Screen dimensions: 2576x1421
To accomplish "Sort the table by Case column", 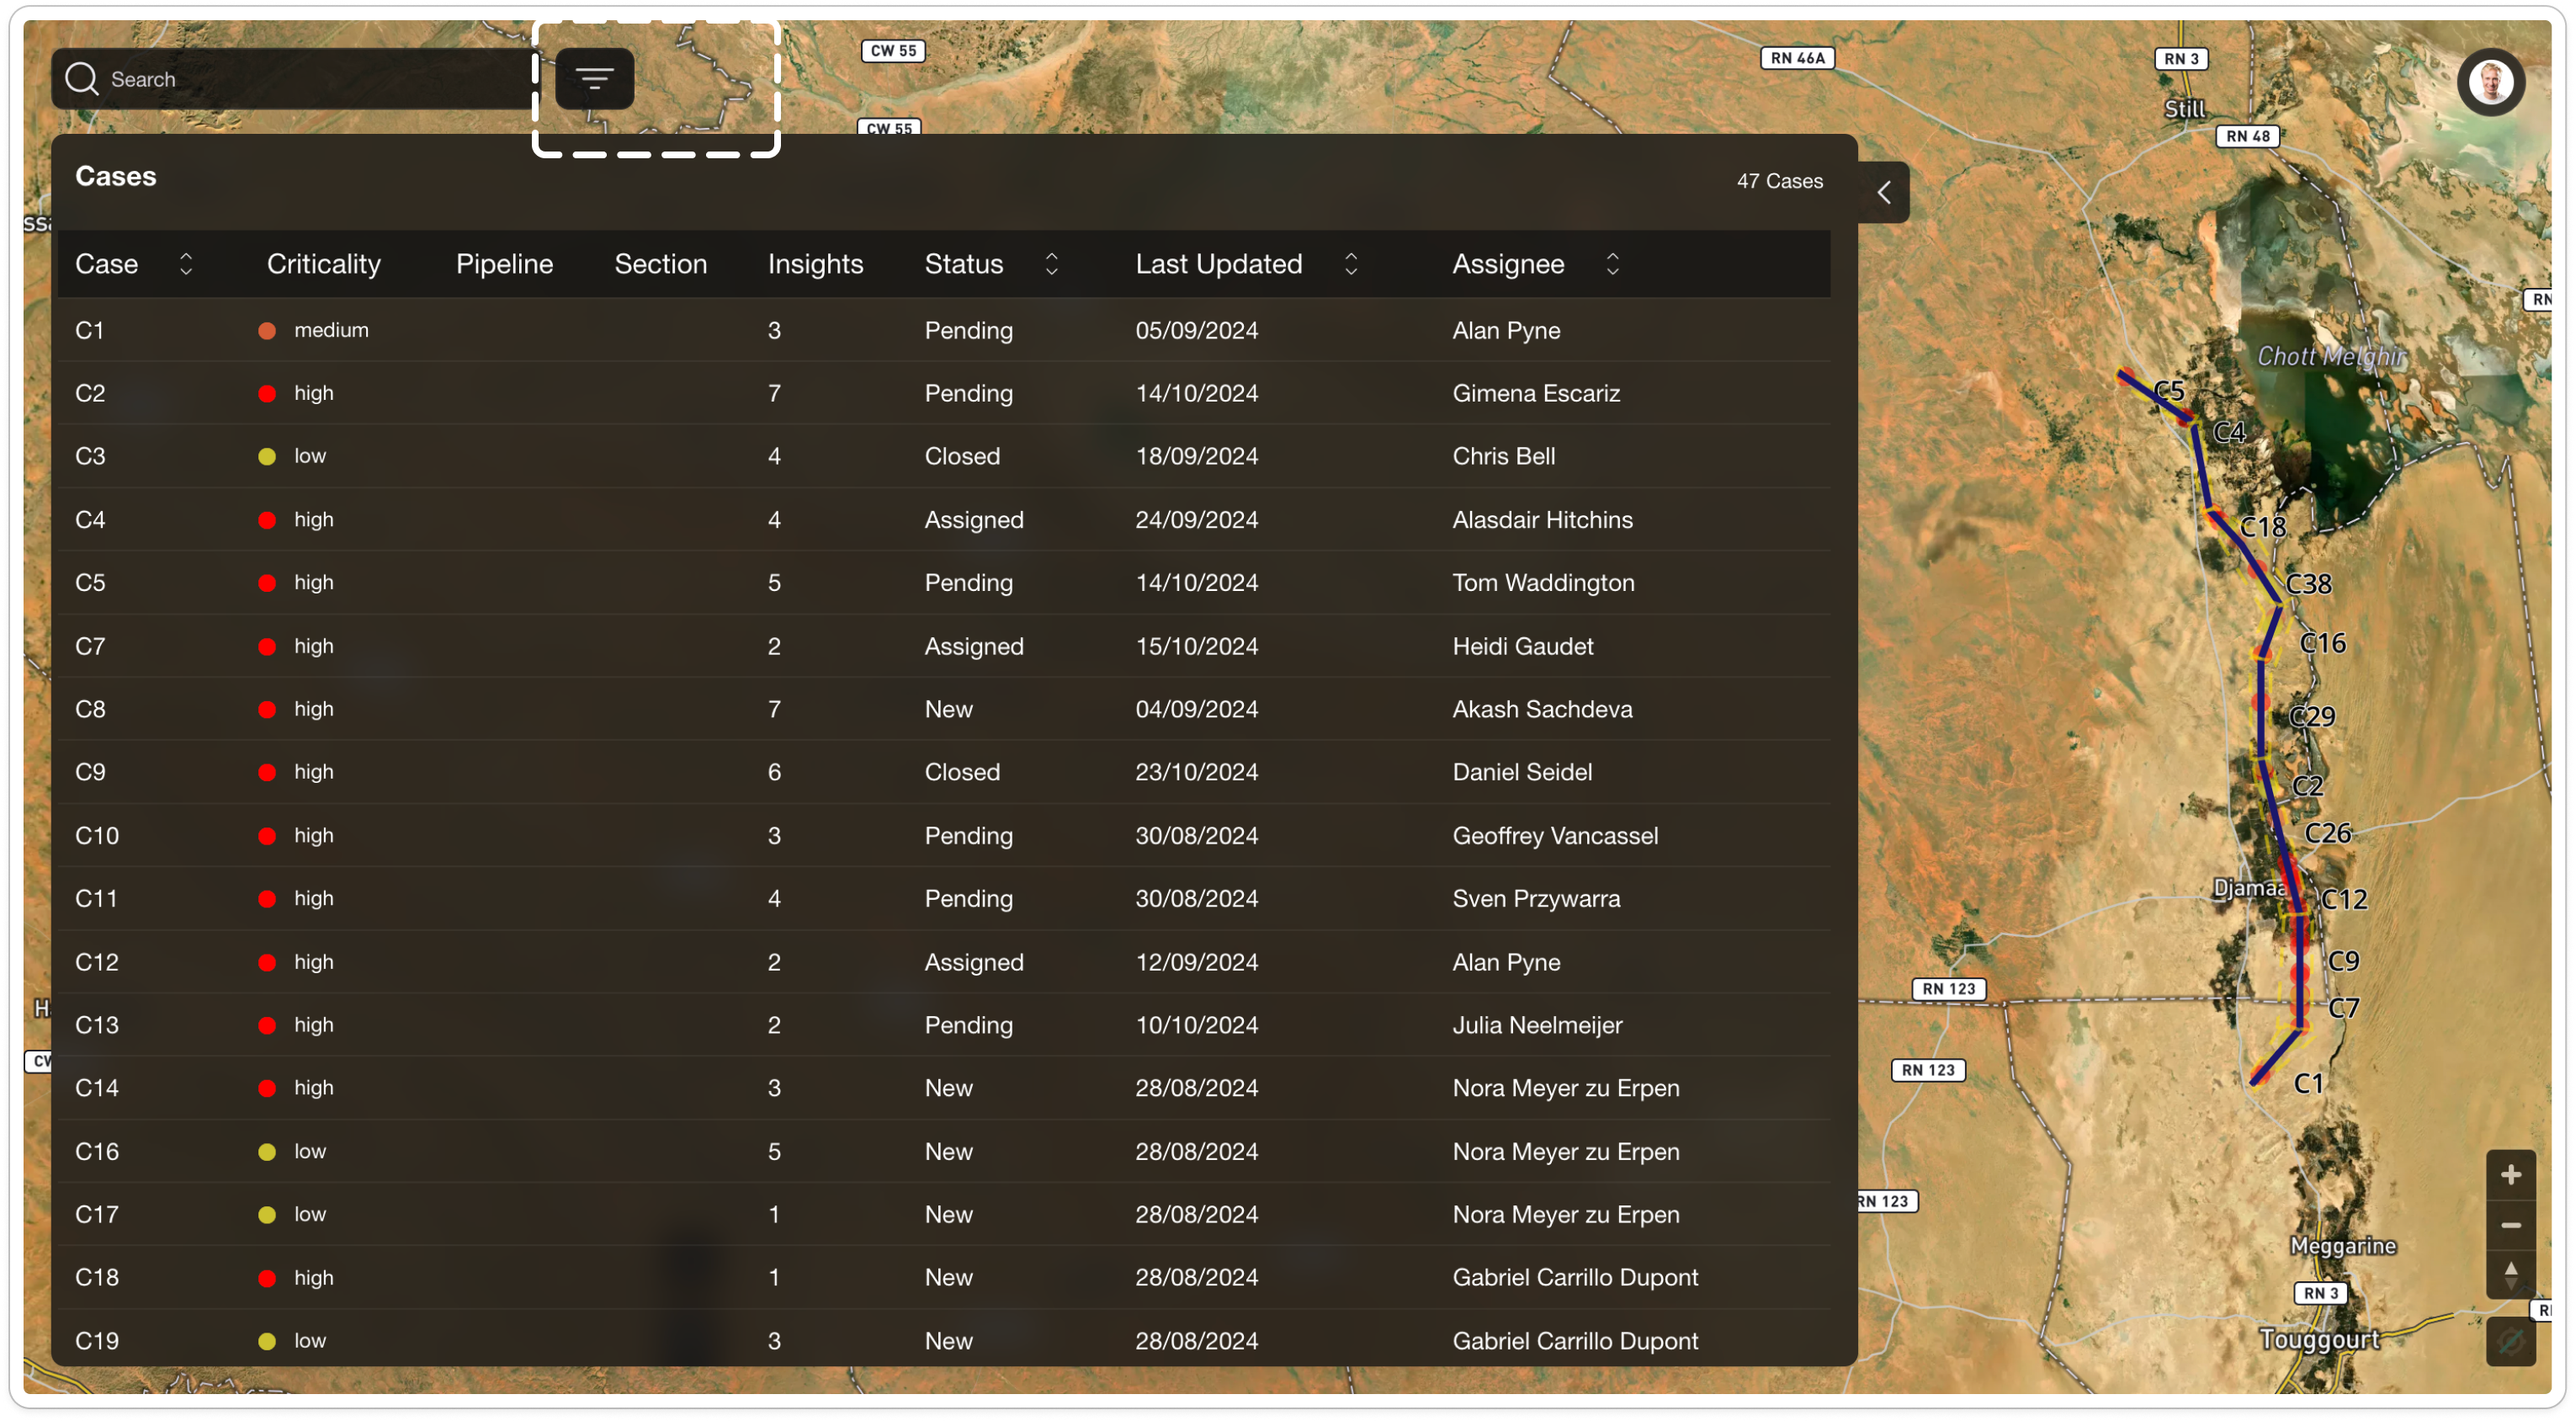I will [x=186, y=264].
